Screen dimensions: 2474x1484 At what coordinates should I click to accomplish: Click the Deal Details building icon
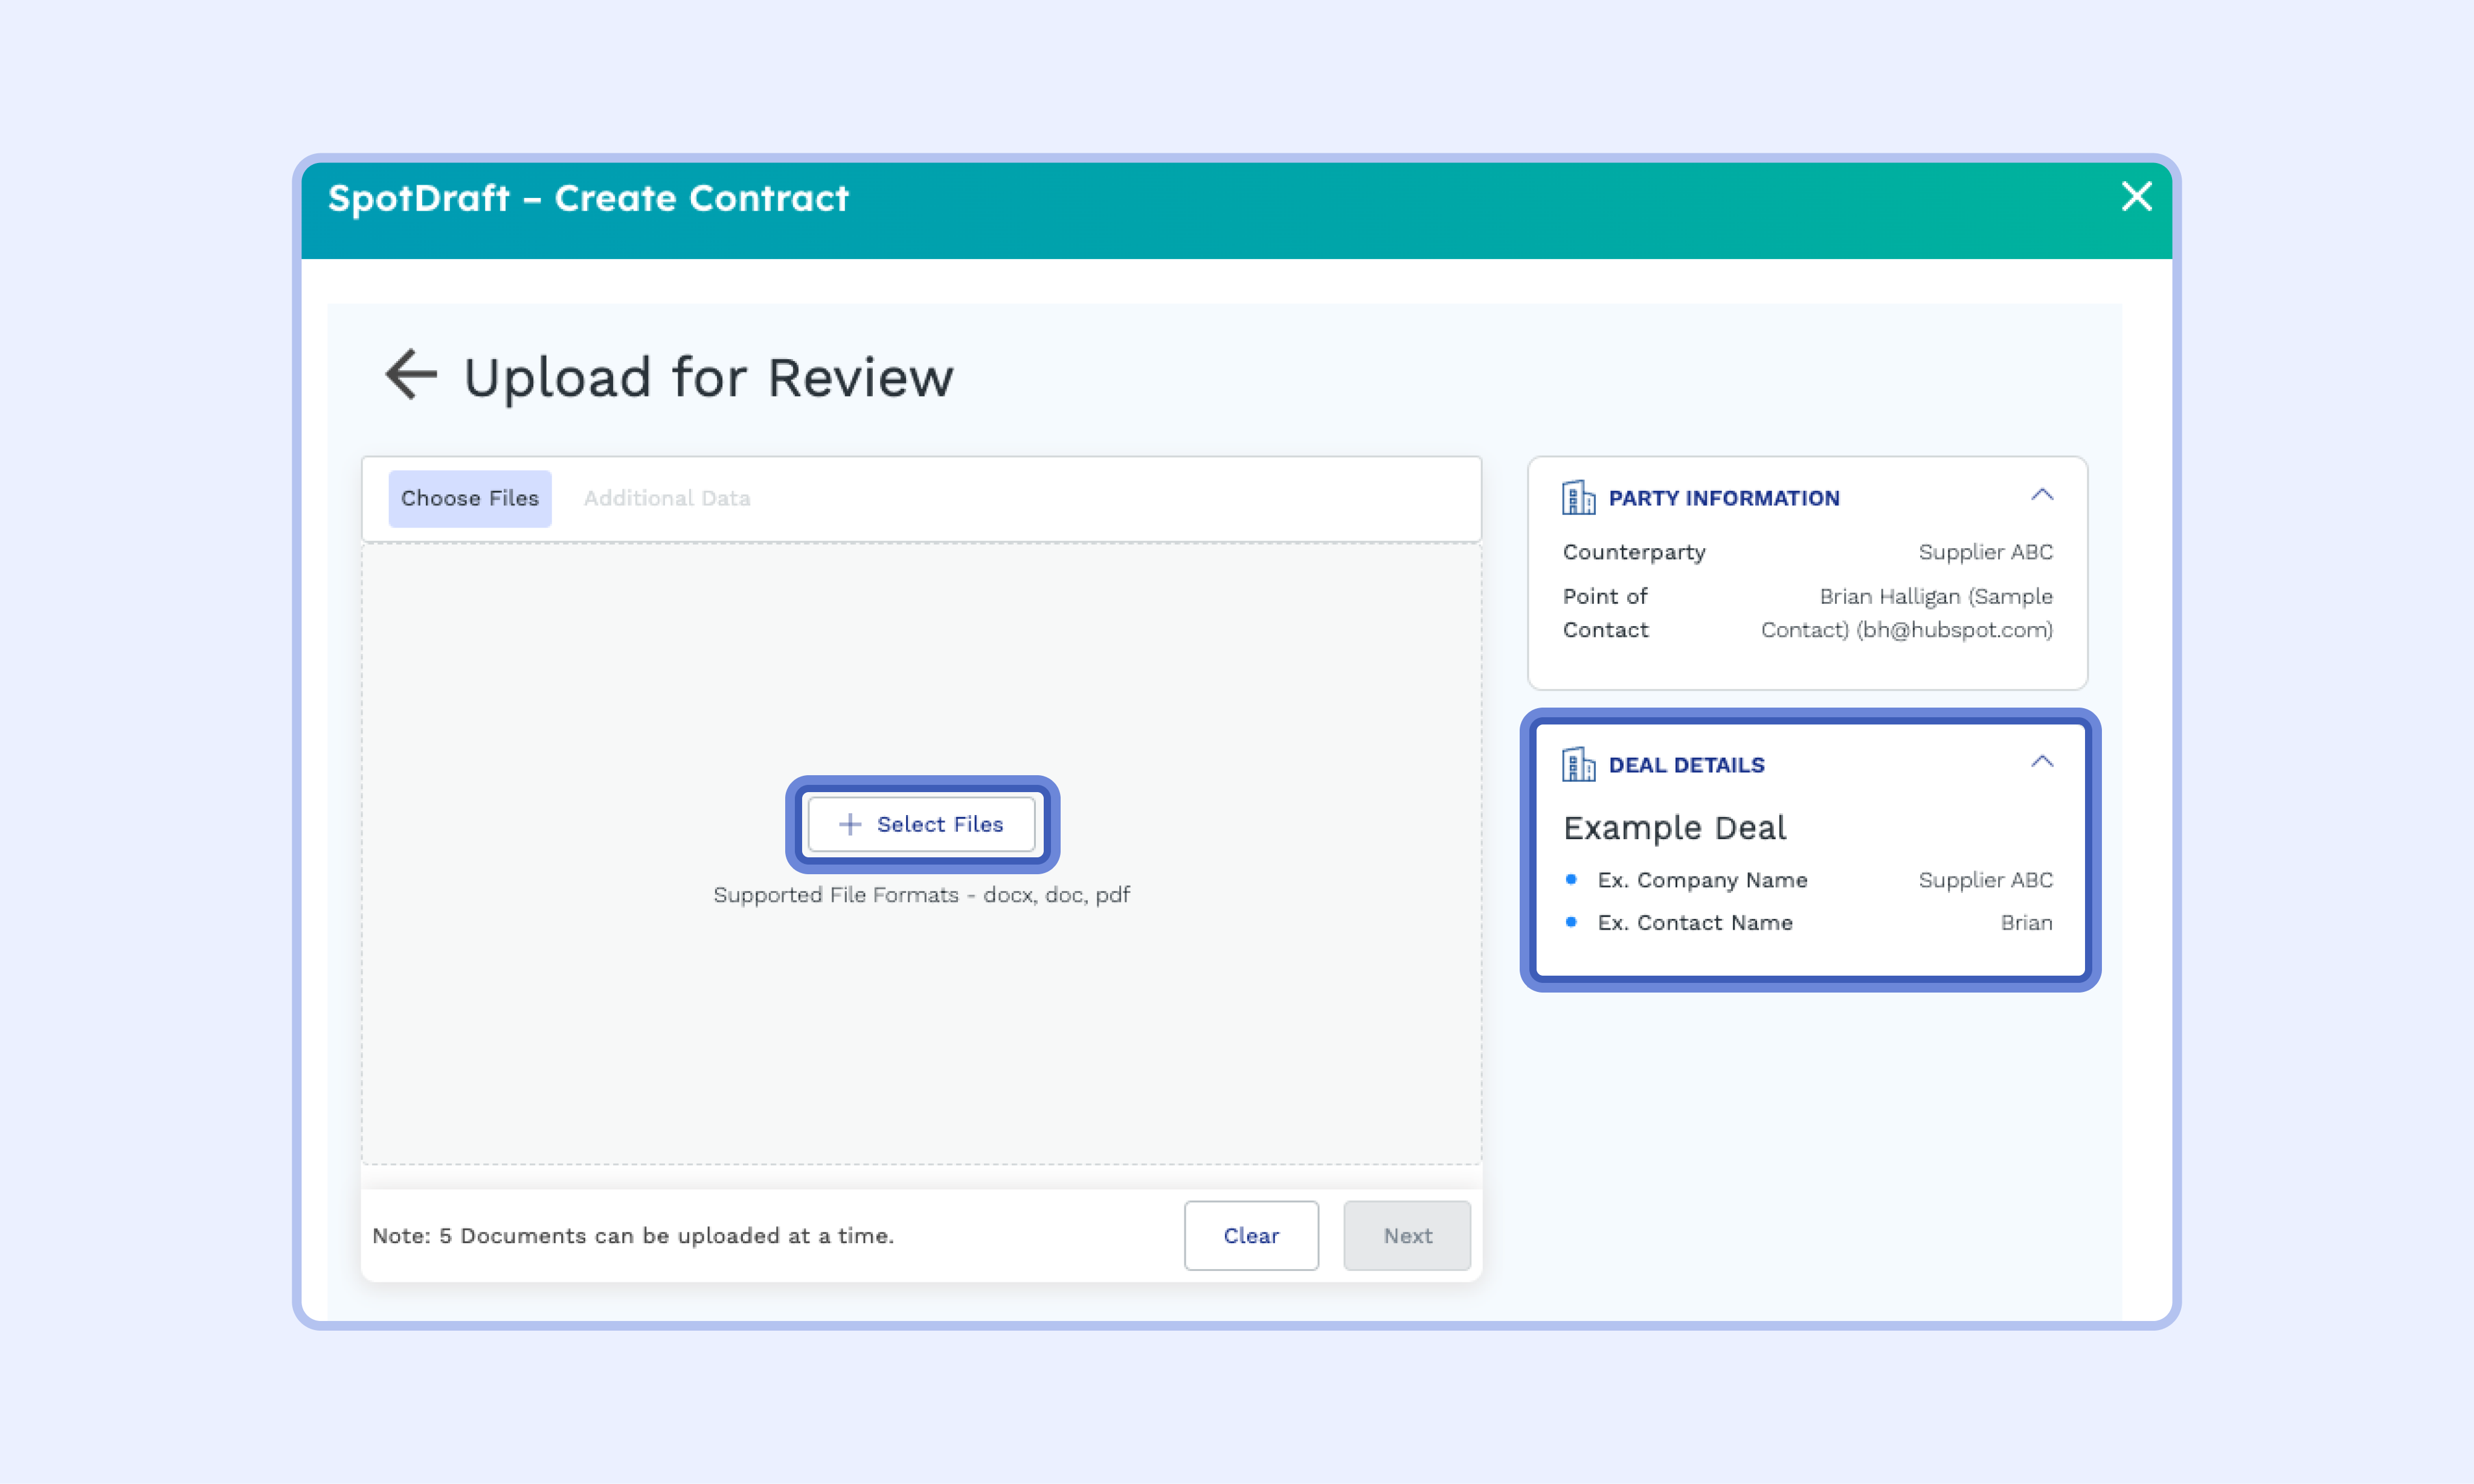pos(1578,765)
